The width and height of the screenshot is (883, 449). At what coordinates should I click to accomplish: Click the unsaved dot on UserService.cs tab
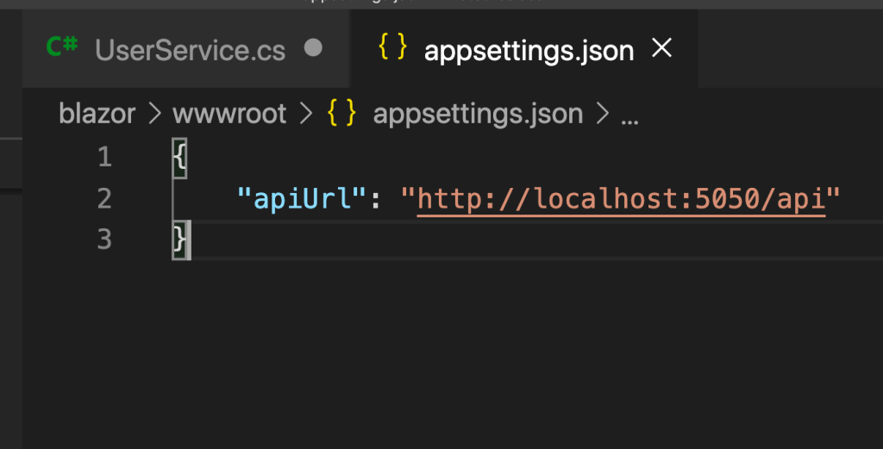(314, 48)
